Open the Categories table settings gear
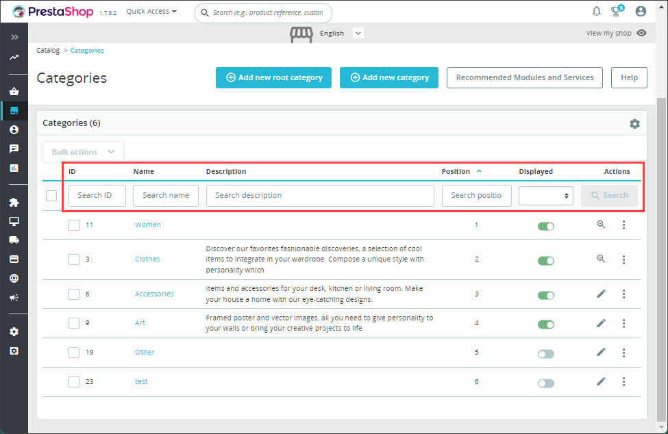 click(x=634, y=124)
